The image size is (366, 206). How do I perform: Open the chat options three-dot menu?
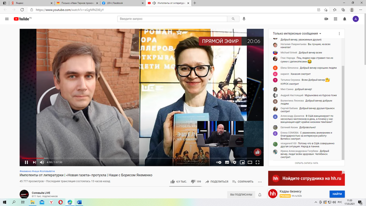click(339, 34)
